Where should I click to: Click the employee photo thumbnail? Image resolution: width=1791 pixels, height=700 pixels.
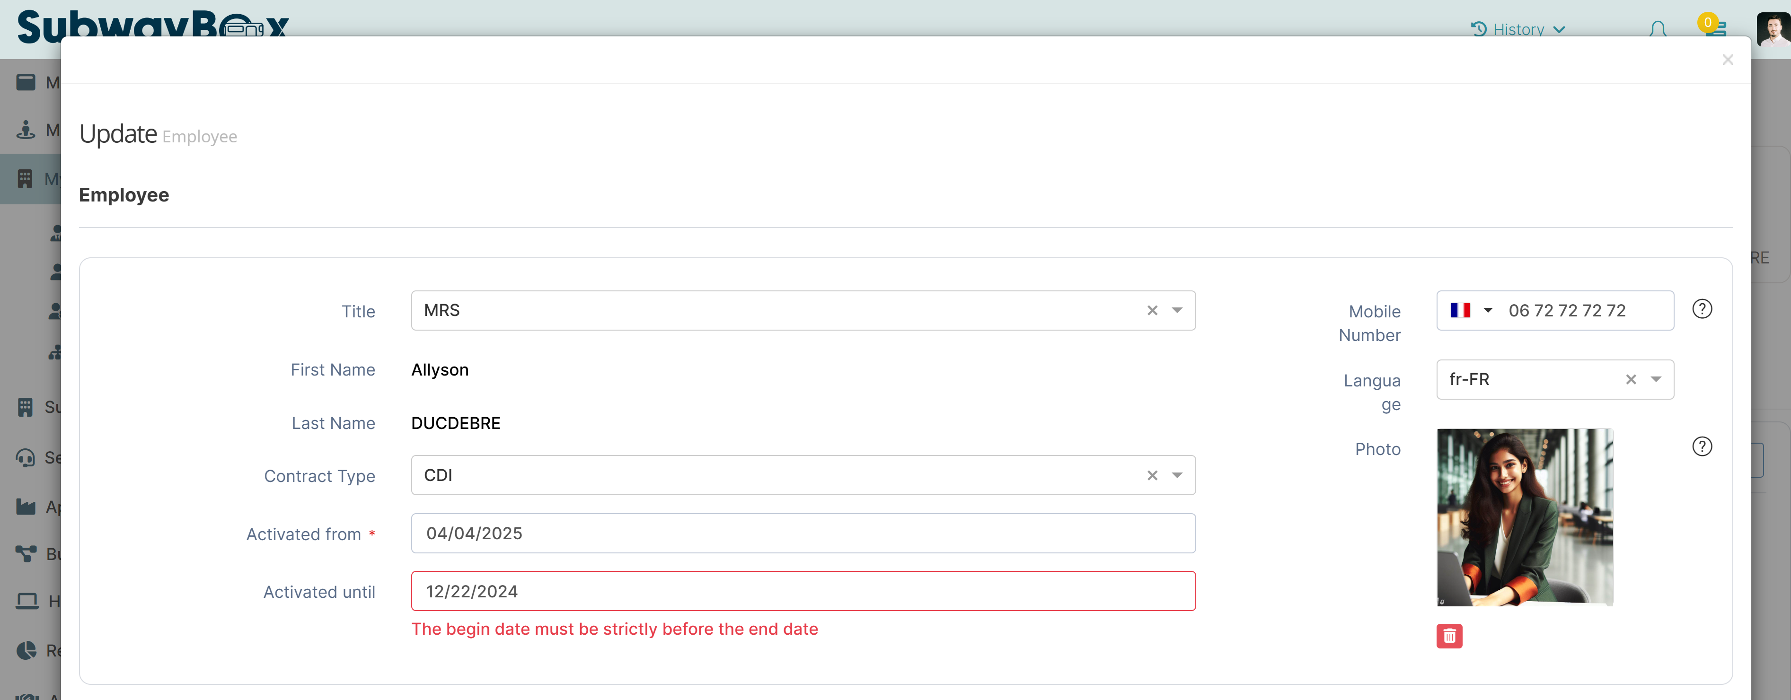[x=1524, y=517]
